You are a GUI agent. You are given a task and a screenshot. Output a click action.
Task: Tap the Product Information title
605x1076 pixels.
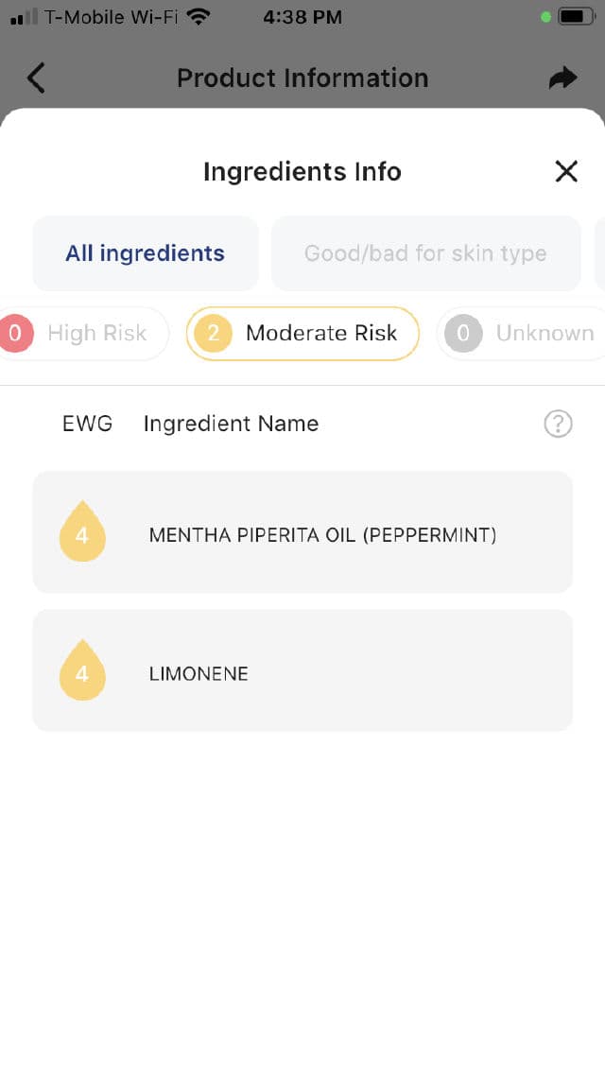coord(302,78)
